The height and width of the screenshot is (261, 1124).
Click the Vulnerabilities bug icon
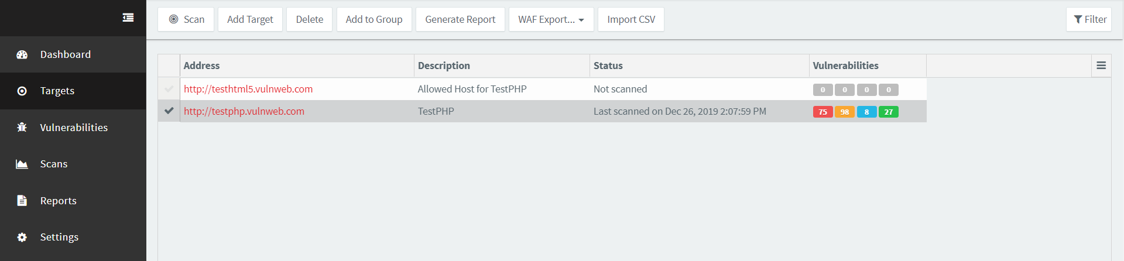22,127
